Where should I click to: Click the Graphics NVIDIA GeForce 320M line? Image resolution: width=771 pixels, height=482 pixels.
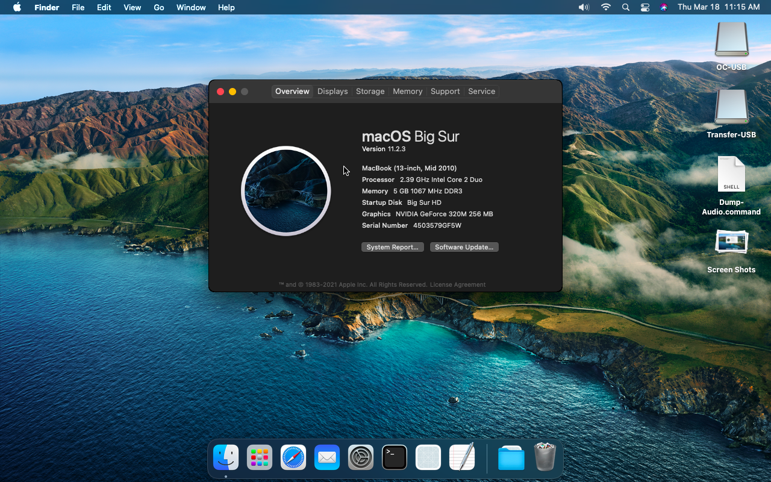[x=428, y=214]
